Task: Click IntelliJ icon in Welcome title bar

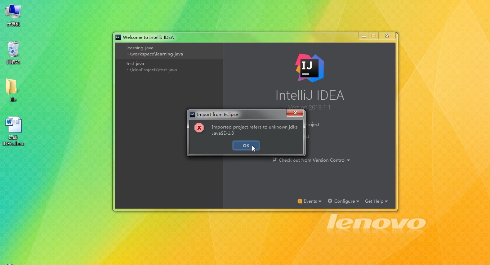Action: pos(118,37)
